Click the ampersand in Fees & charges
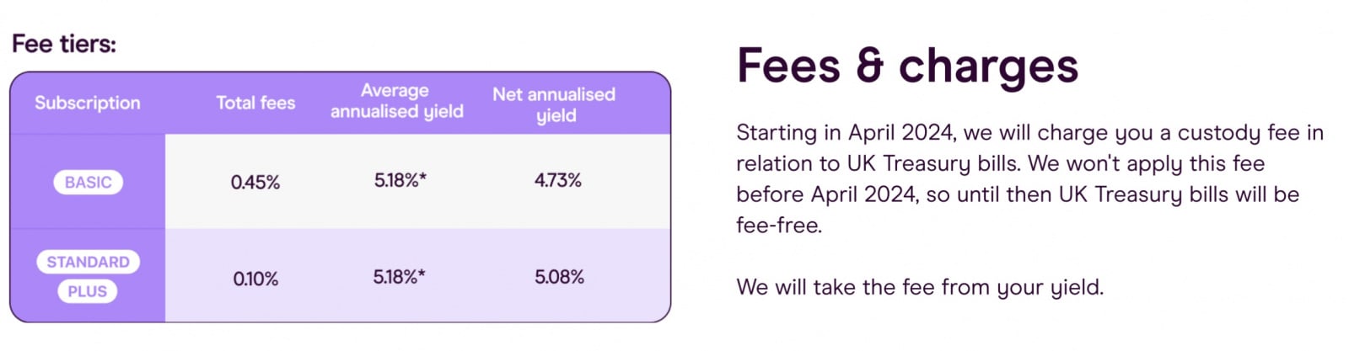 click(x=869, y=66)
